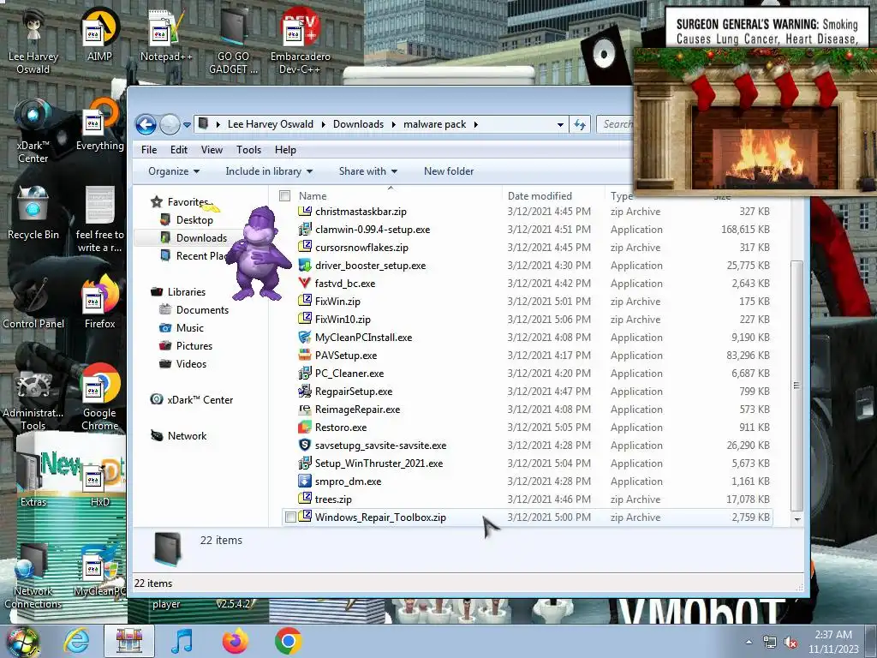Click the address bar refresh icon
The height and width of the screenshot is (658, 877).
(580, 124)
